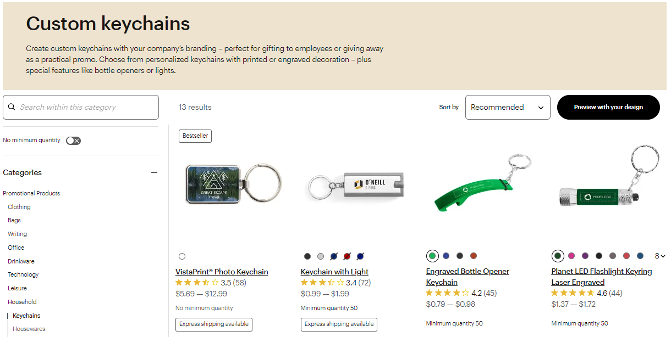671x337 pixels.
Task: Open the Keychain with Light product page
Action: click(x=334, y=271)
